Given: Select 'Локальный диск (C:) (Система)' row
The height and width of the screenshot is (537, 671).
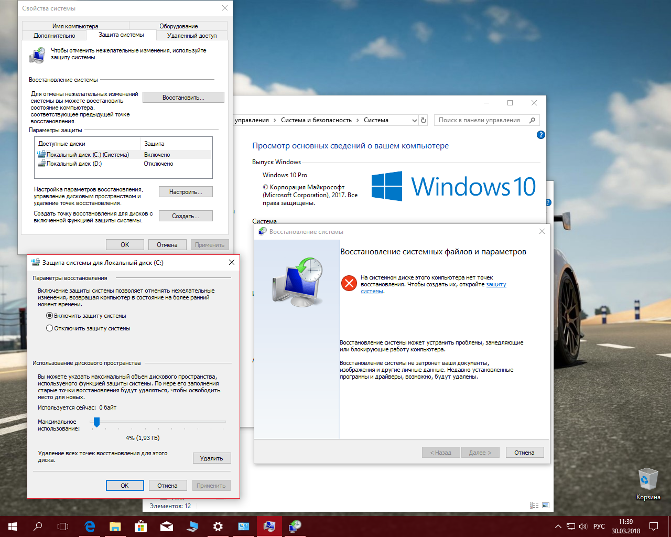Looking at the screenshot, I should click(x=124, y=155).
